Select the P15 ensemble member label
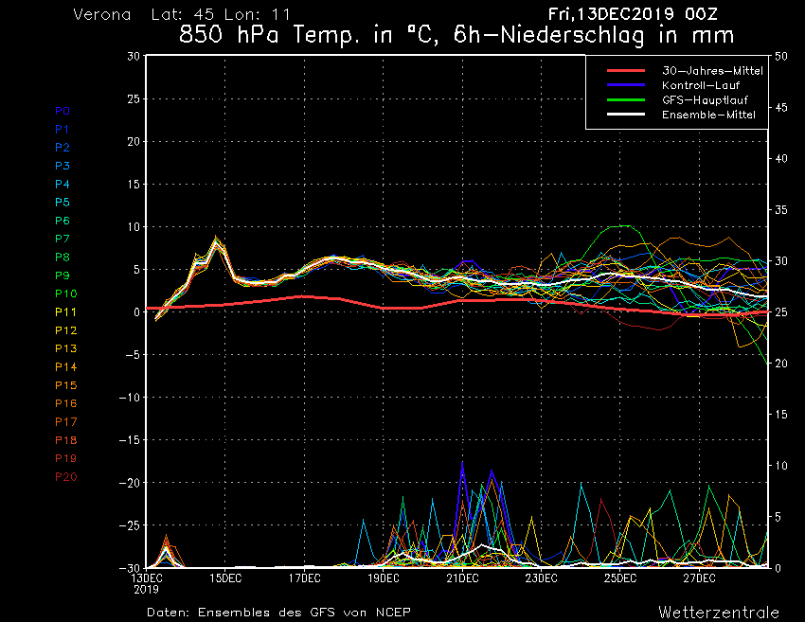Screen dimensions: 805x622 click(65, 385)
